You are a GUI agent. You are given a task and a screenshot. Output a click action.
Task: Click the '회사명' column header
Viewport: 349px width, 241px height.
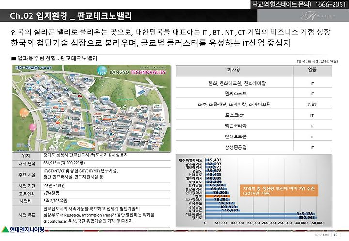pyautogui.click(x=234, y=70)
